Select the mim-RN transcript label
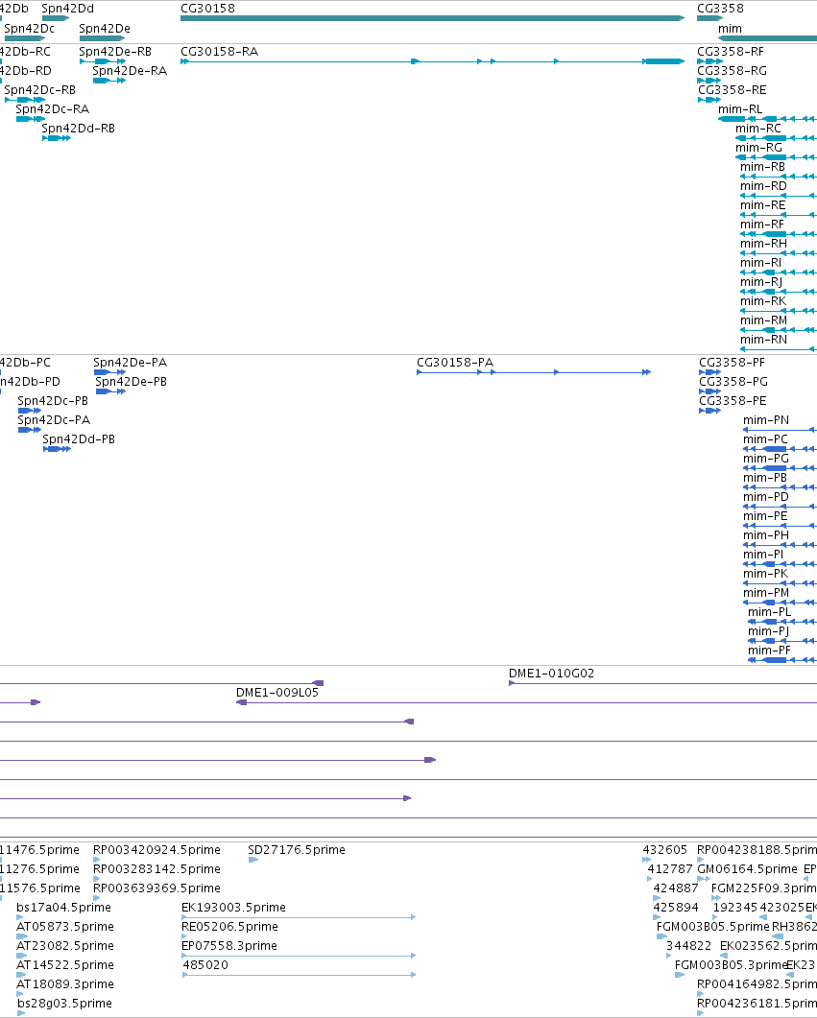 coord(764,339)
